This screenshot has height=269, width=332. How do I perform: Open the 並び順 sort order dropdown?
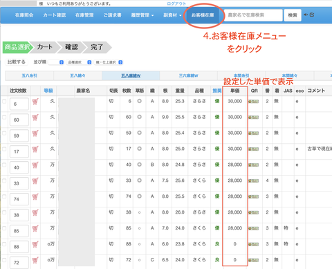coord(56,62)
